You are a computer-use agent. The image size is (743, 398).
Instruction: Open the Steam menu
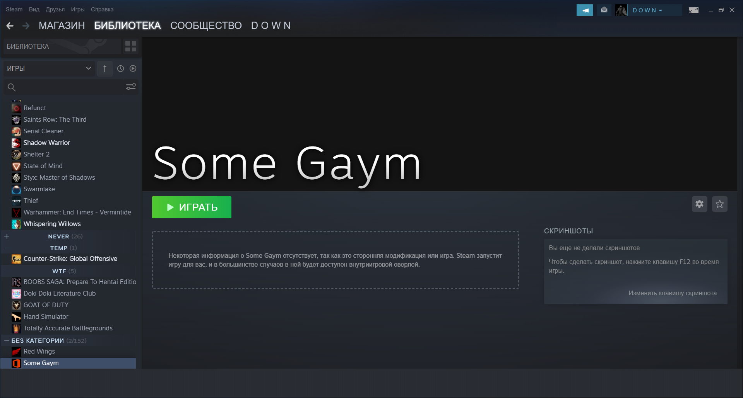coord(14,9)
